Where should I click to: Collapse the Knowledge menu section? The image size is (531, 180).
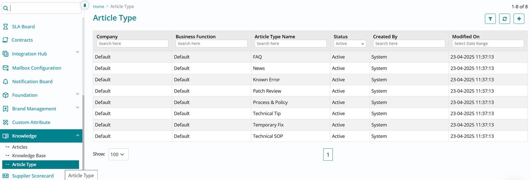77,135
